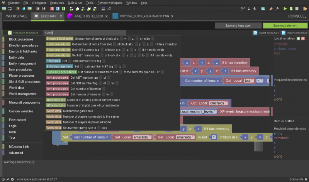Click Save and keep open button
Image resolution: width=309 pixels, height=182 pixels.
pyautogui.click(x=238, y=25)
